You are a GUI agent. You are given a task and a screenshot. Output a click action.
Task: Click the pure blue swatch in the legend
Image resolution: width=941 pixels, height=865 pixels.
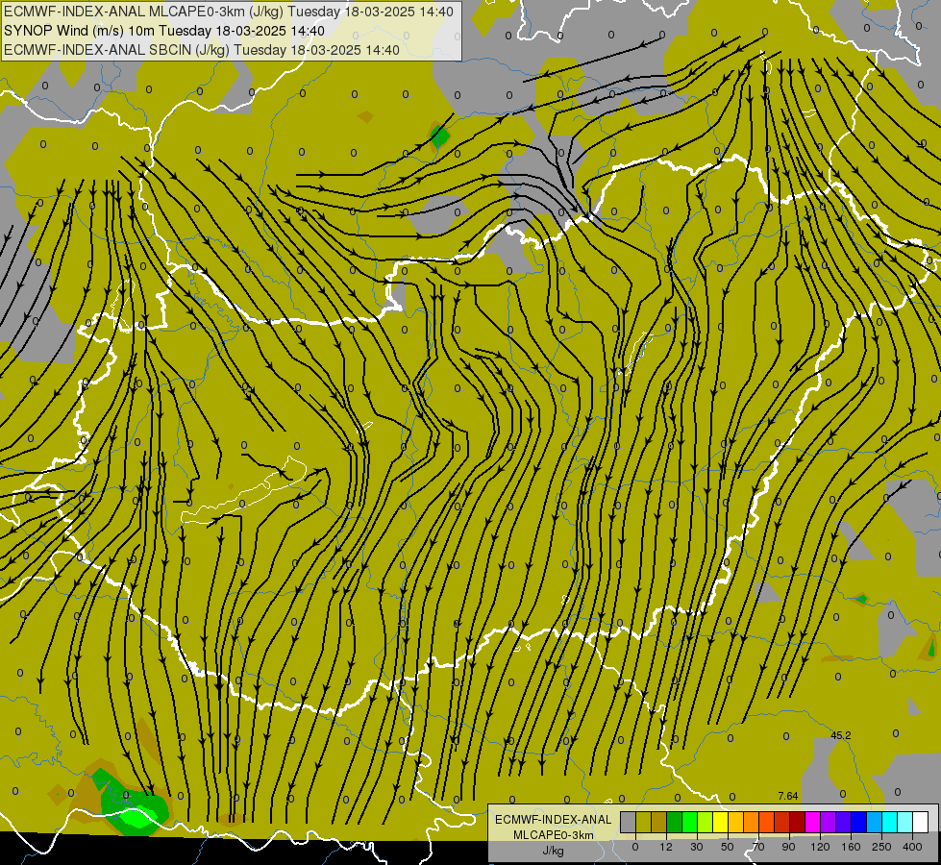click(x=859, y=822)
